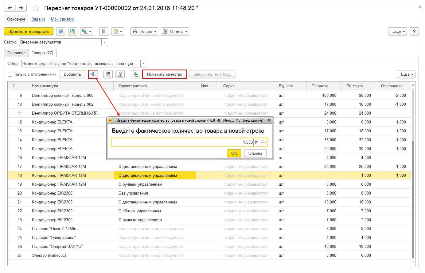
Task: Select row 10 Вентилятор оконный, модель 902
Action: [209, 104]
